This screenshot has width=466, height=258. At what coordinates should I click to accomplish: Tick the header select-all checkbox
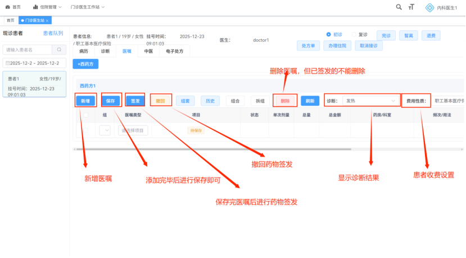[85, 115]
